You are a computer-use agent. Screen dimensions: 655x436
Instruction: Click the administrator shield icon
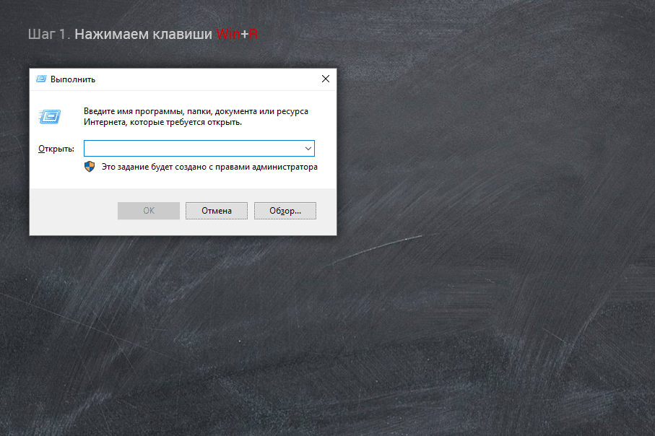tap(90, 167)
